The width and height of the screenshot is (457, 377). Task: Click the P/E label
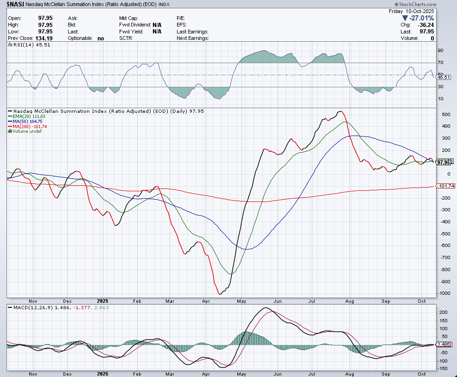pyautogui.click(x=181, y=18)
